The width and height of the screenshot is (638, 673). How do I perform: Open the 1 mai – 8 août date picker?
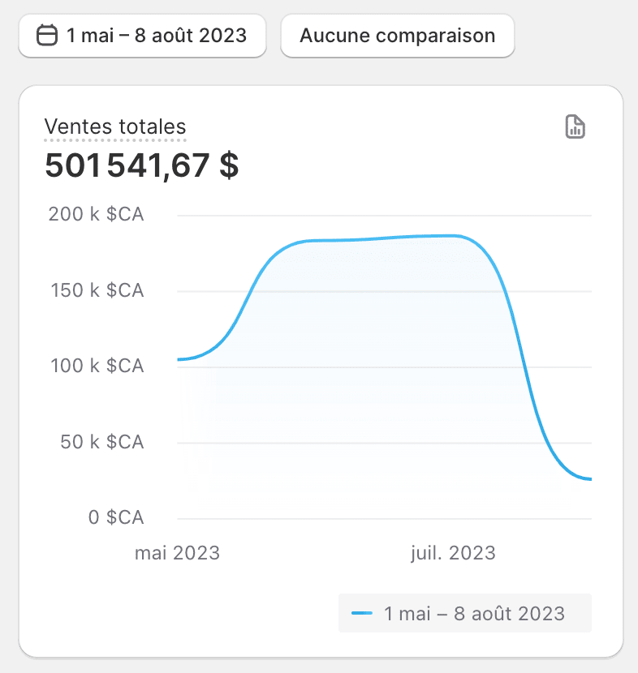point(143,36)
